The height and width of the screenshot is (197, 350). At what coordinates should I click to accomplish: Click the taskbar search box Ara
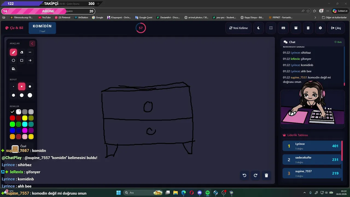point(143,193)
